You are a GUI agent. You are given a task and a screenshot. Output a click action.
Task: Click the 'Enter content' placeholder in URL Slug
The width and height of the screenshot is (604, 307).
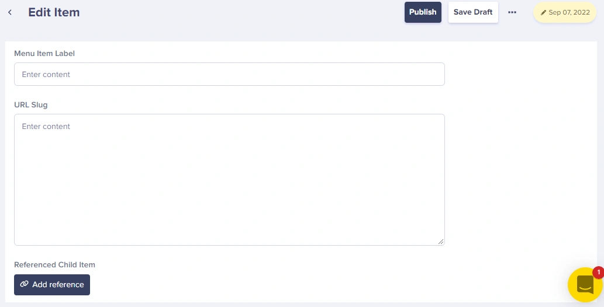[x=46, y=127]
